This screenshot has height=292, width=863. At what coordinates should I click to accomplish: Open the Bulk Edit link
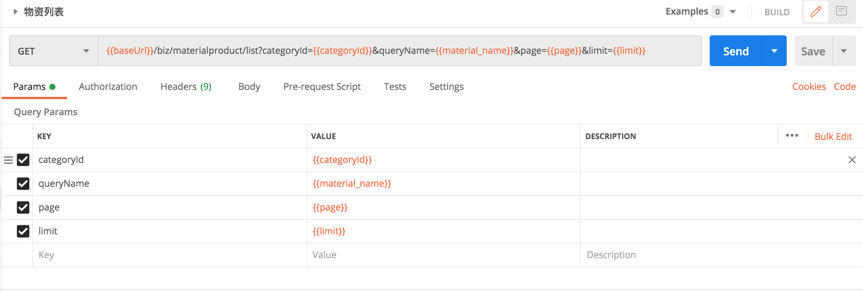[x=833, y=136]
